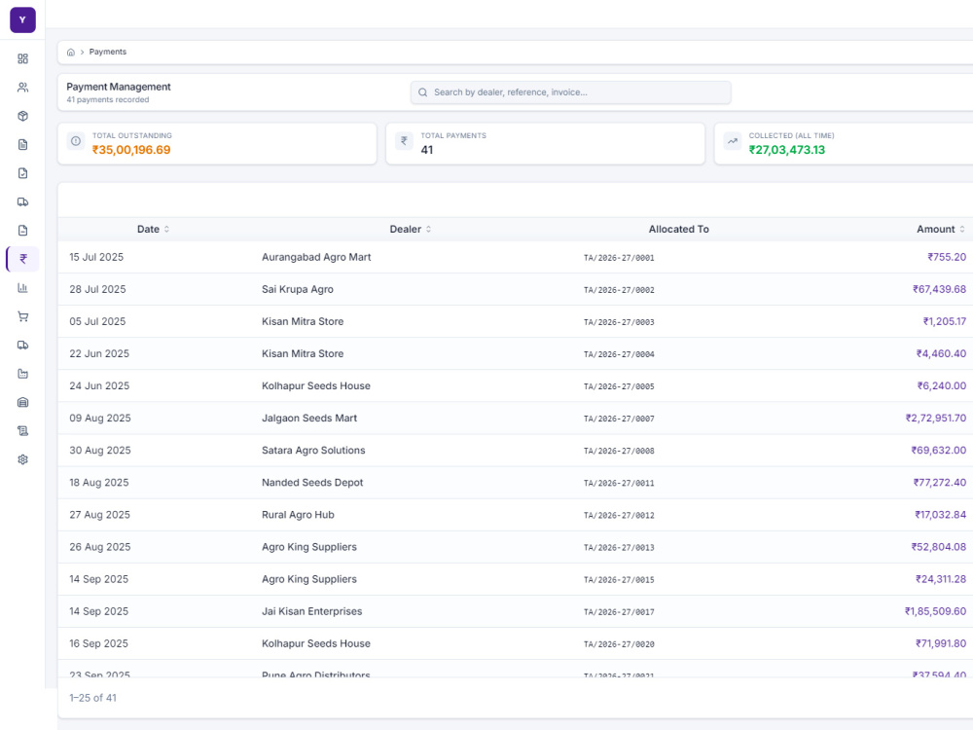This screenshot has width=973, height=730.
Task: Click Payments in the breadcrumb
Action: [x=107, y=53]
